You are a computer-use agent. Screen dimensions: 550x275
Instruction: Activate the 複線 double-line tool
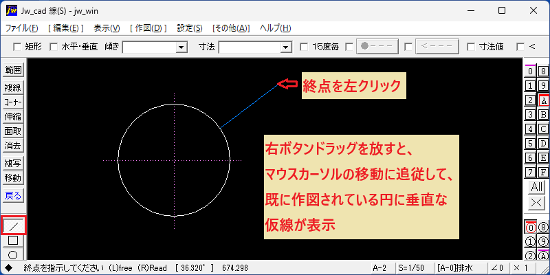13,88
